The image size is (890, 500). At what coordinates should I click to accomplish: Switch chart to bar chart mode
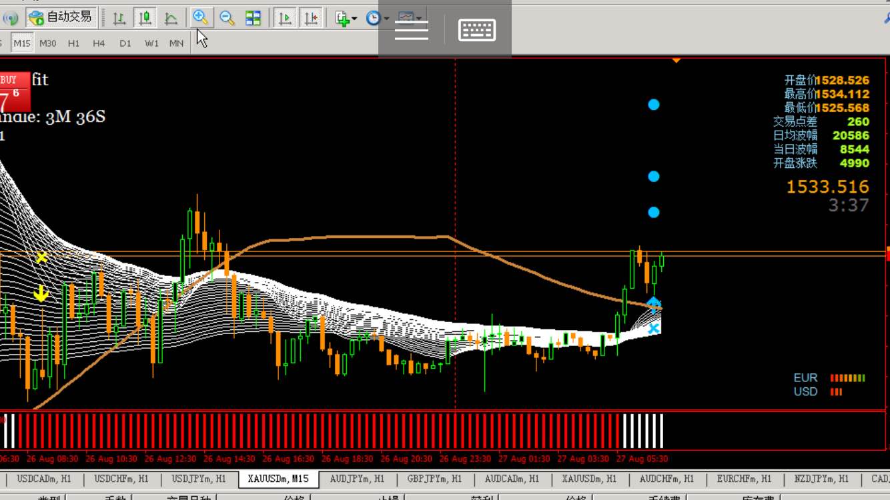click(119, 18)
